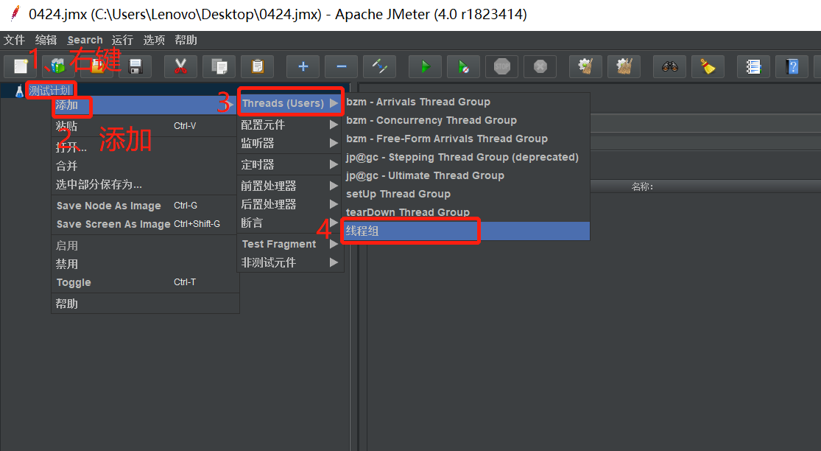This screenshot has height=451, width=821.
Task: Expand 非测试元件 submenu
Action: 291,262
